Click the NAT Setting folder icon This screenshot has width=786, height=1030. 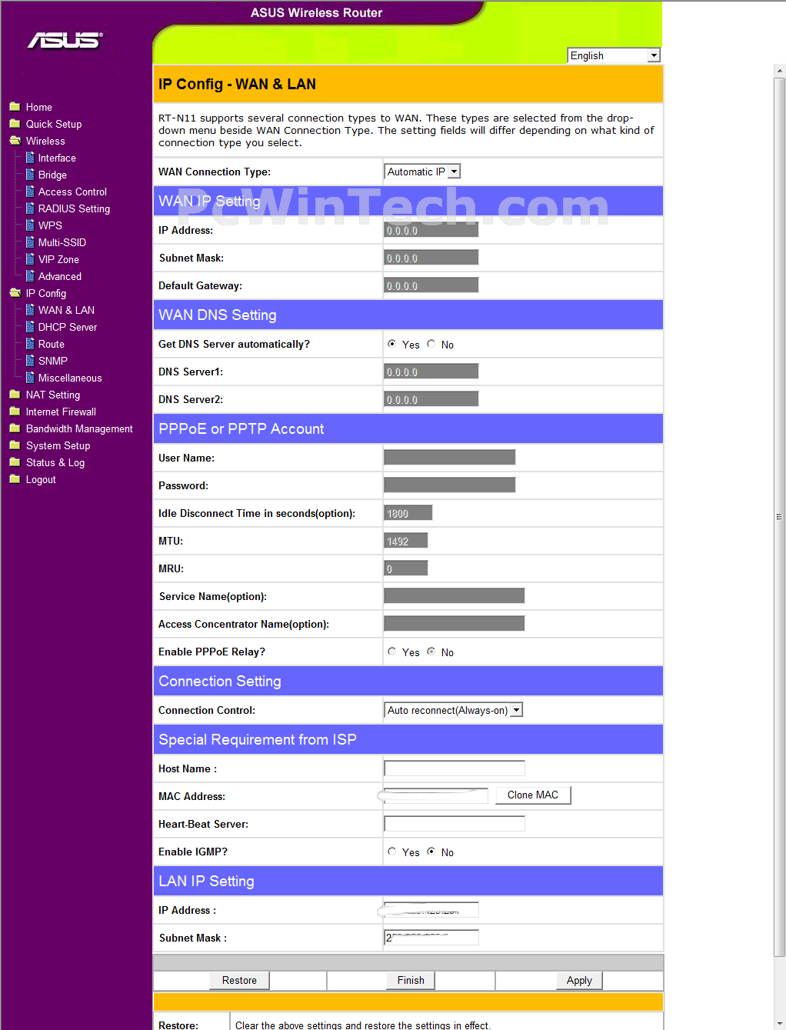click(15, 395)
